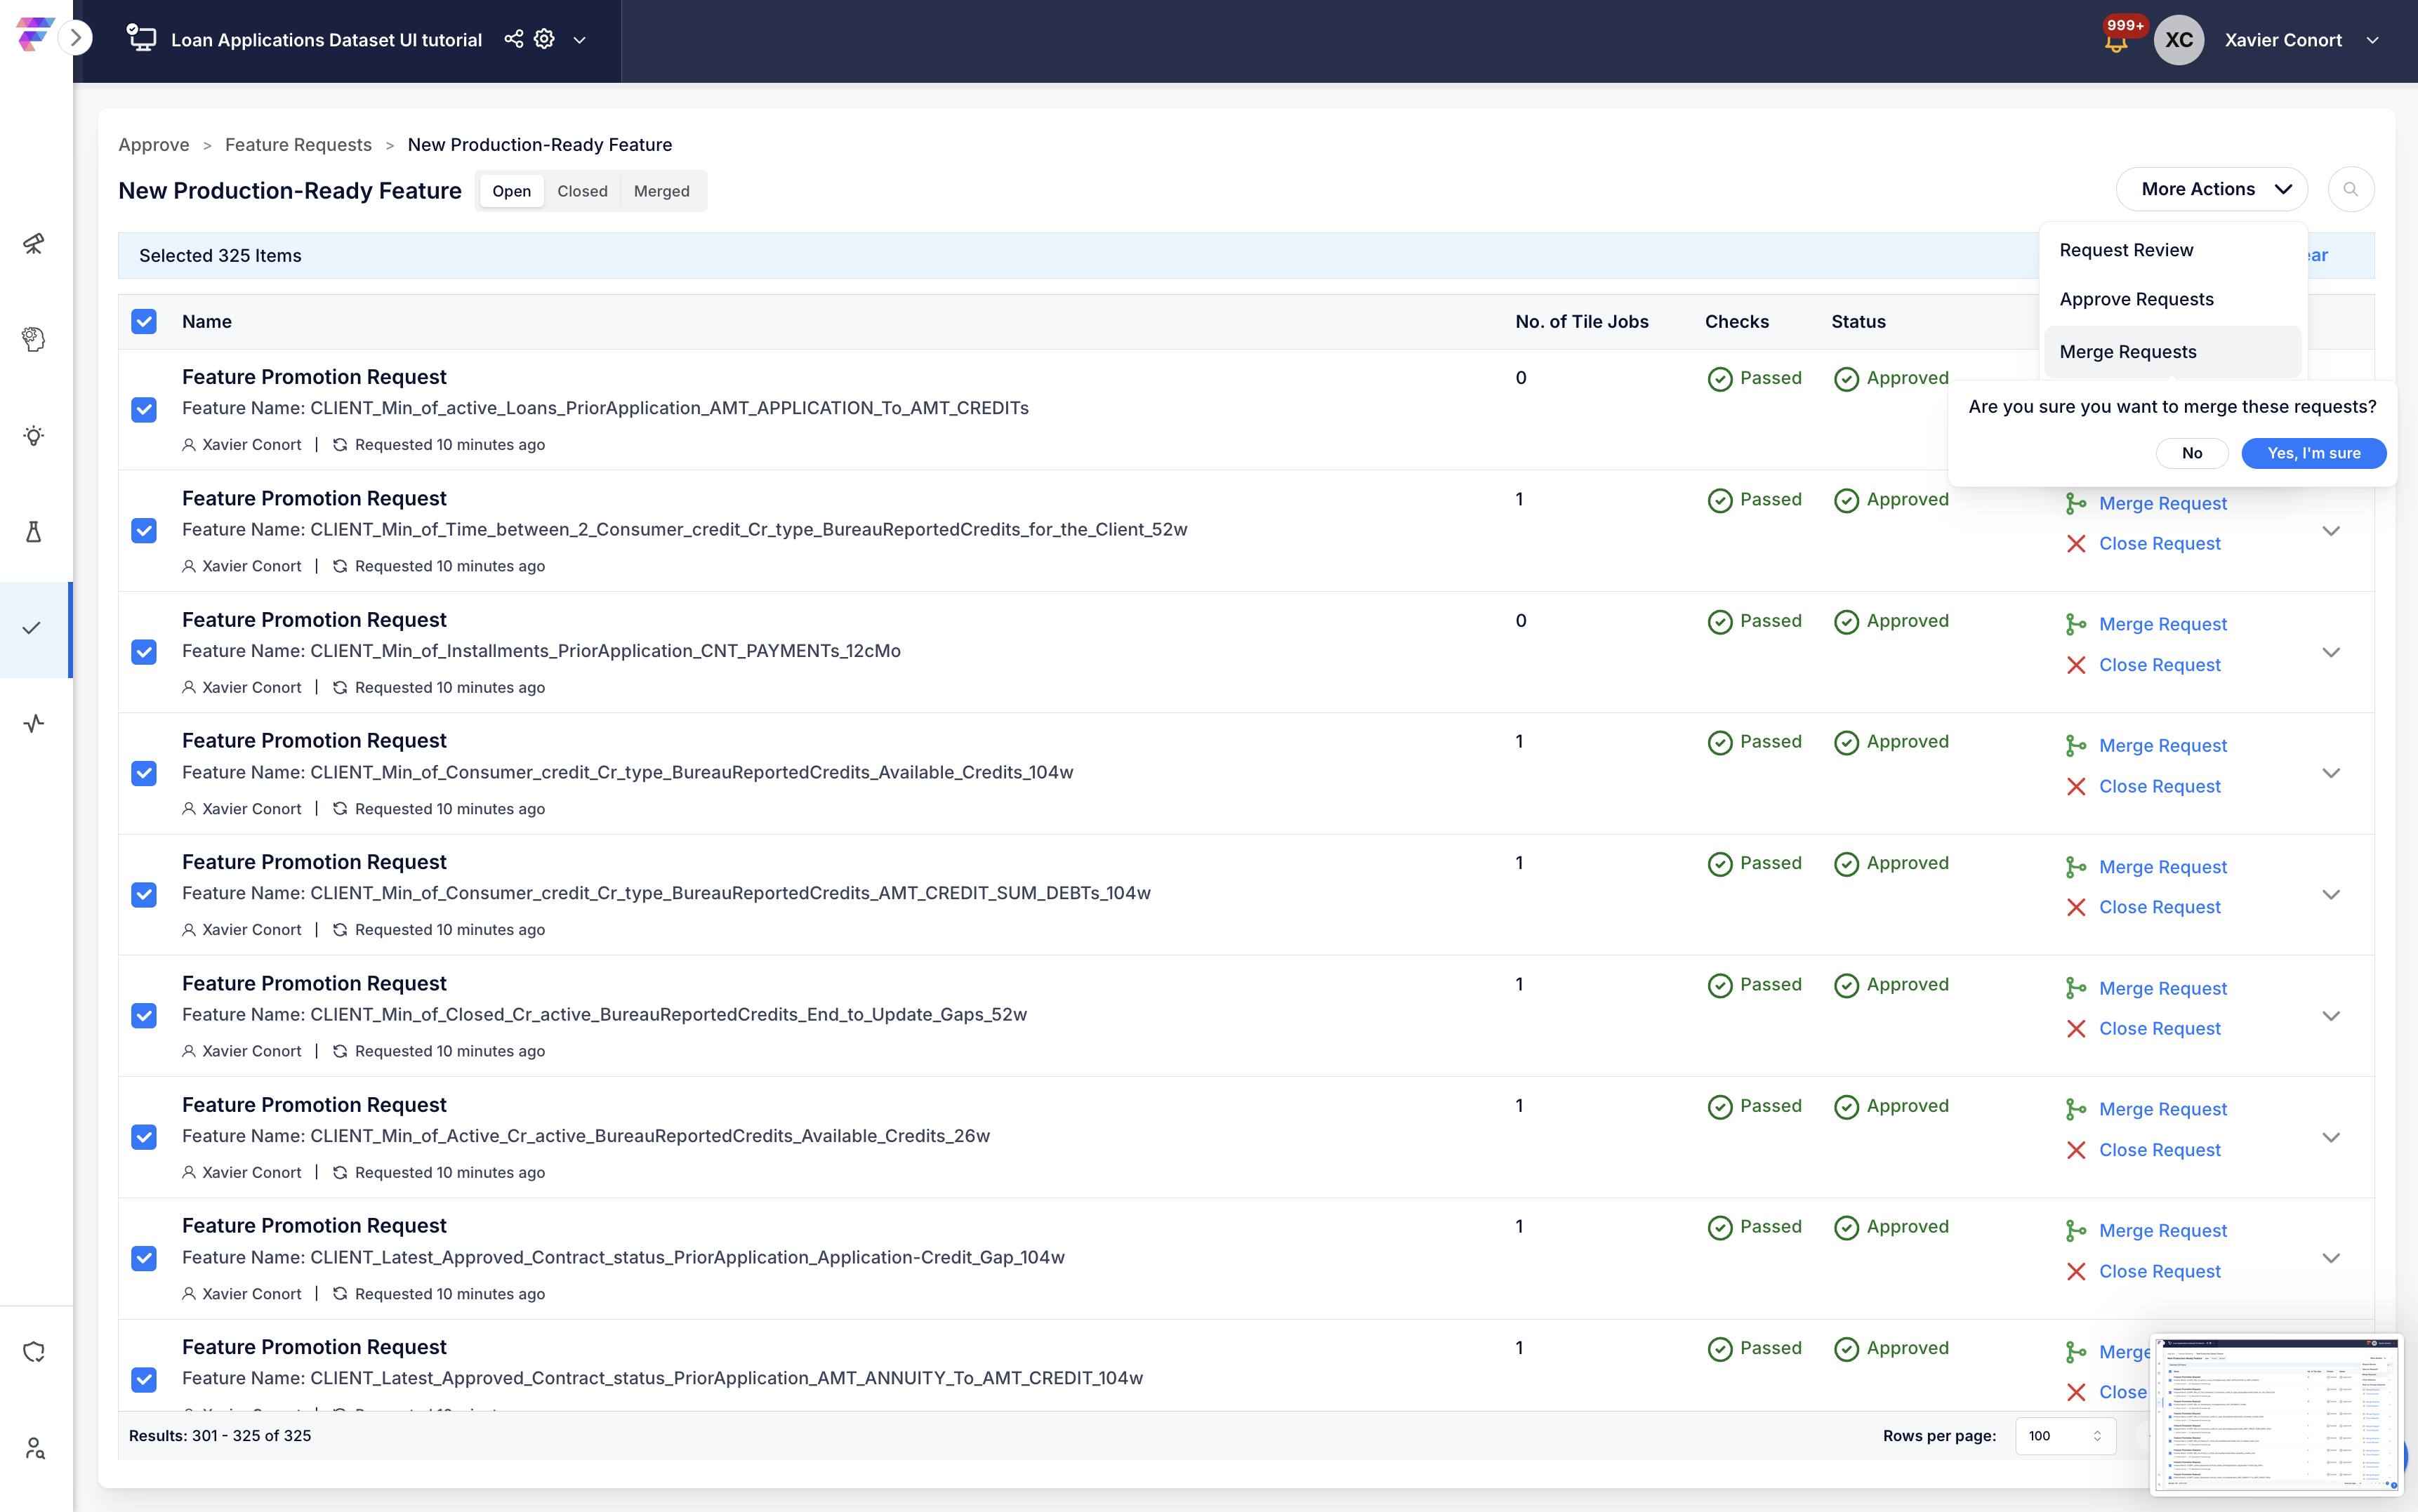The image size is (2418, 1512).
Task: Open the activity pulse icon in the sidebar
Action: pyautogui.click(x=34, y=724)
